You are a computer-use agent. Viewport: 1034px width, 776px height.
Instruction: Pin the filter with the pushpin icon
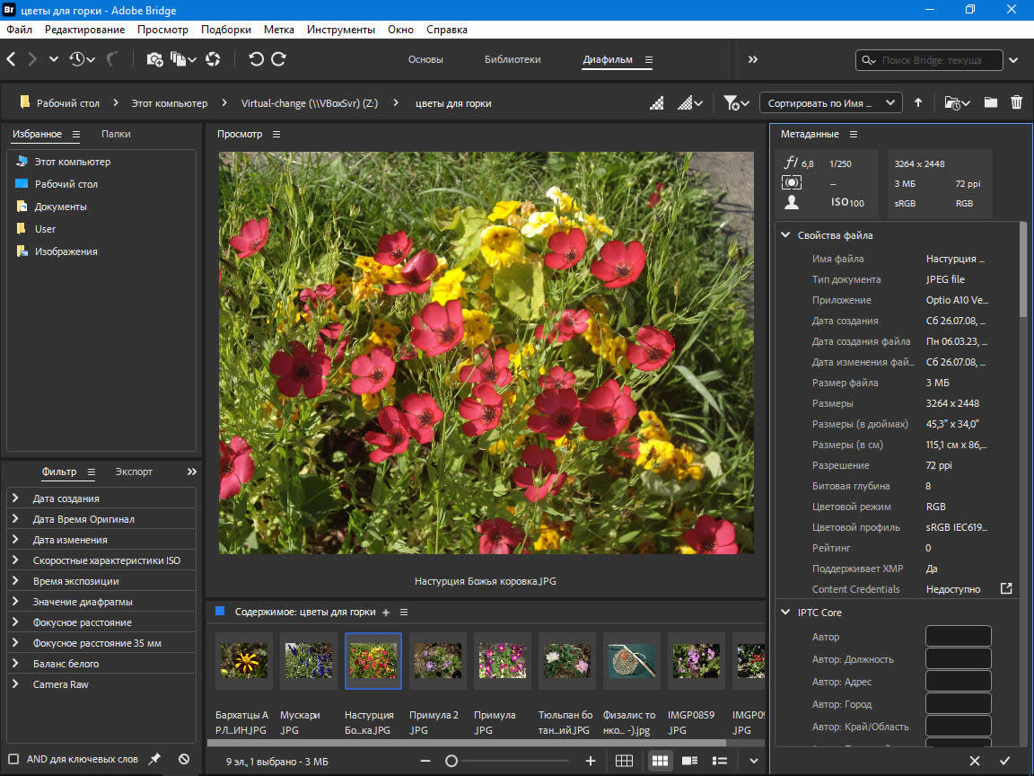154,759
